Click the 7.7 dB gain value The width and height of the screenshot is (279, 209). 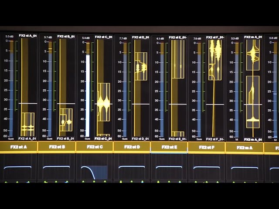click(123, 39)
